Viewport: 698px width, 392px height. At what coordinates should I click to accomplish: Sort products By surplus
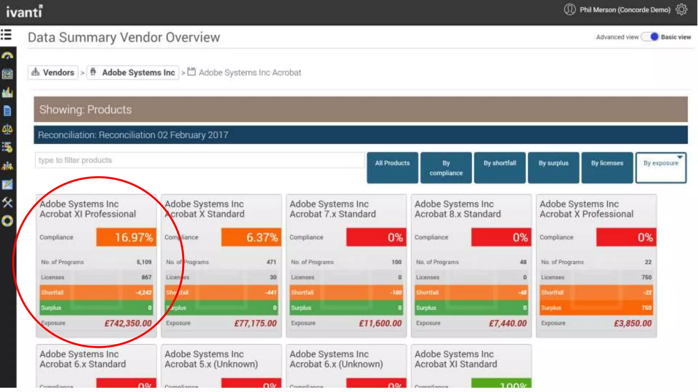point(553,168)
